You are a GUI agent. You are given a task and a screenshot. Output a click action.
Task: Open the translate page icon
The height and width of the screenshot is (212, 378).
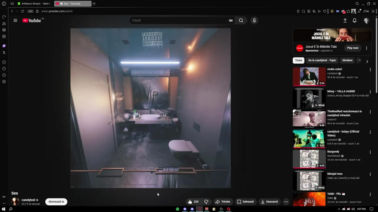point(314,11)
